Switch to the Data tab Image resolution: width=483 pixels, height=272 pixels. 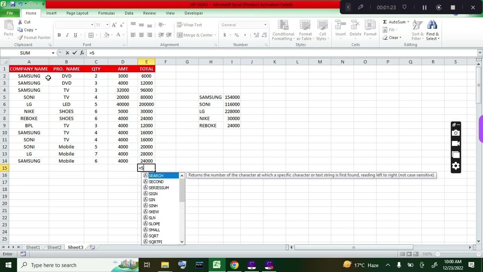(129, 13)
